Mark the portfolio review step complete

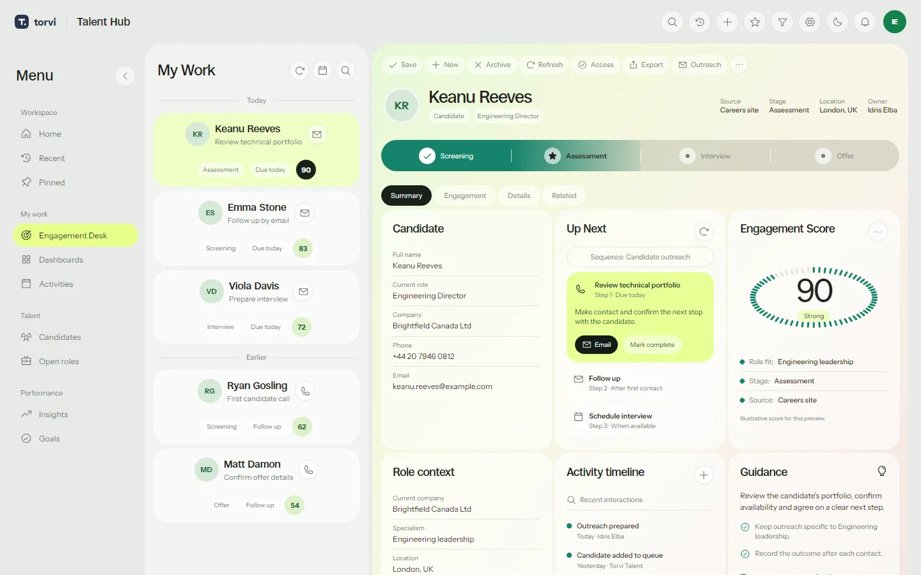tap(652, 345)
